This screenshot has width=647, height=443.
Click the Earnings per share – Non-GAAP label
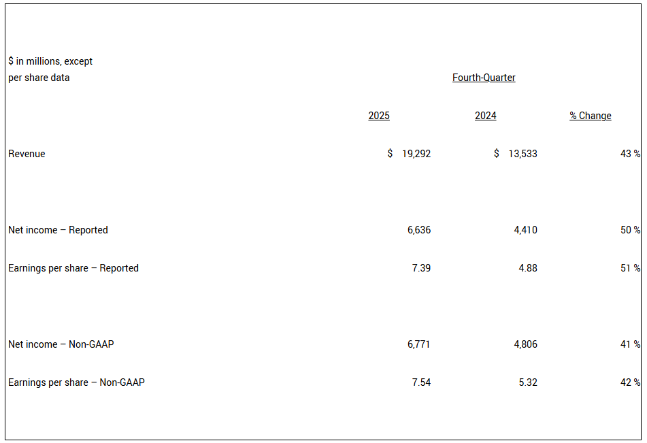point(76,382)
